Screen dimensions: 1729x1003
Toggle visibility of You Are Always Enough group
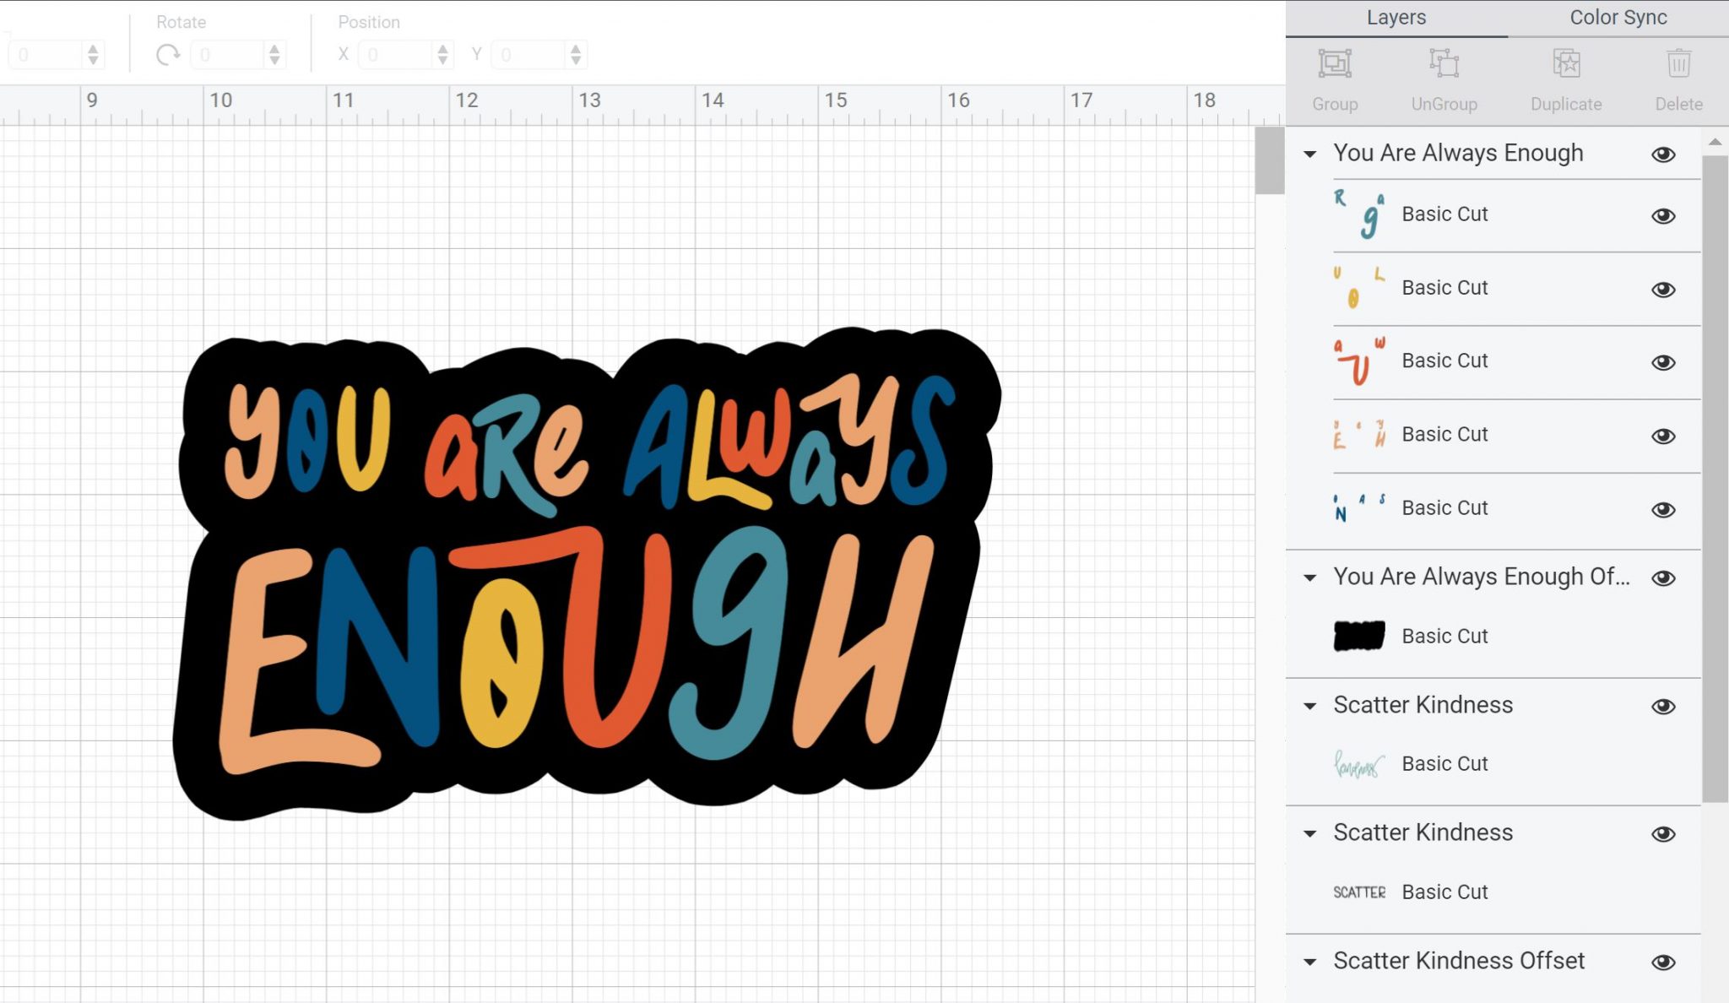click(x=1663, y=153)
